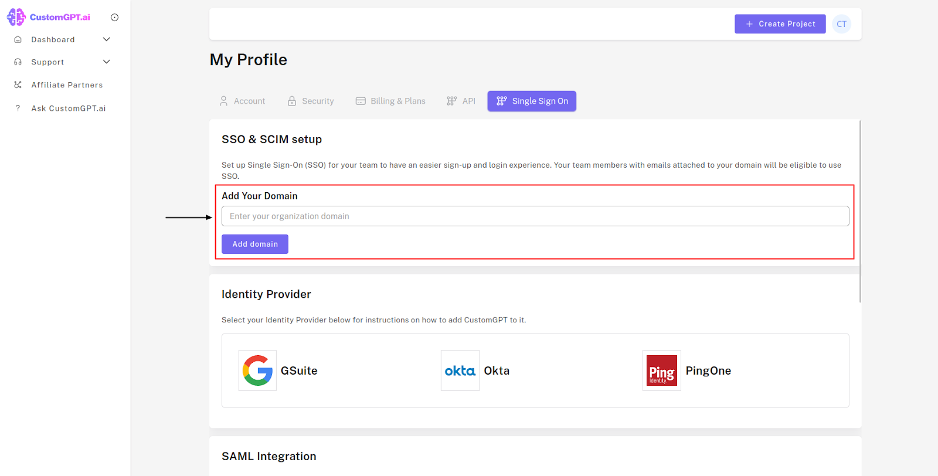Switch to the Security tab
Screen dimensions: 938x476
pyautogui.click(x=311, y=101)
